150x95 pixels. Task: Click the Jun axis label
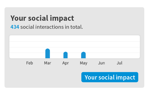click(102, 63)
